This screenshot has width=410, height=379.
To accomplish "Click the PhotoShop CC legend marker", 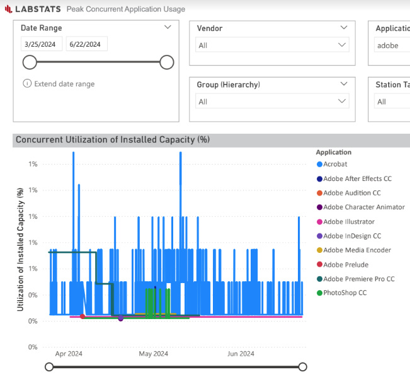I will pyautogui.click(x=319, y=293).
